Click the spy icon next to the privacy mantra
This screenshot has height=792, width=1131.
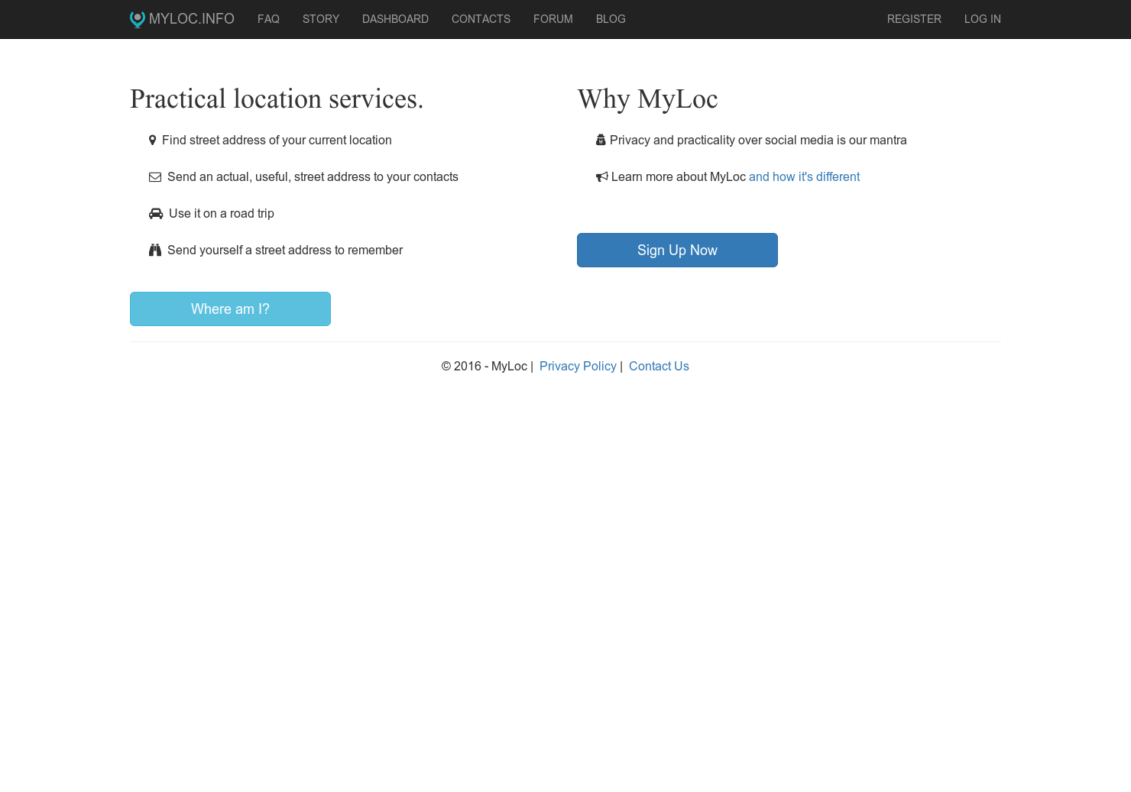pyautogui.click(x=601, y=140)
